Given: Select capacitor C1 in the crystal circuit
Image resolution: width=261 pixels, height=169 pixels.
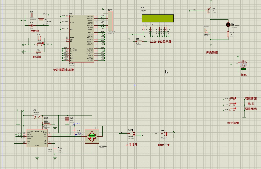Looking at the screenshot, I should pyautogui.click(x=32, y=15).
